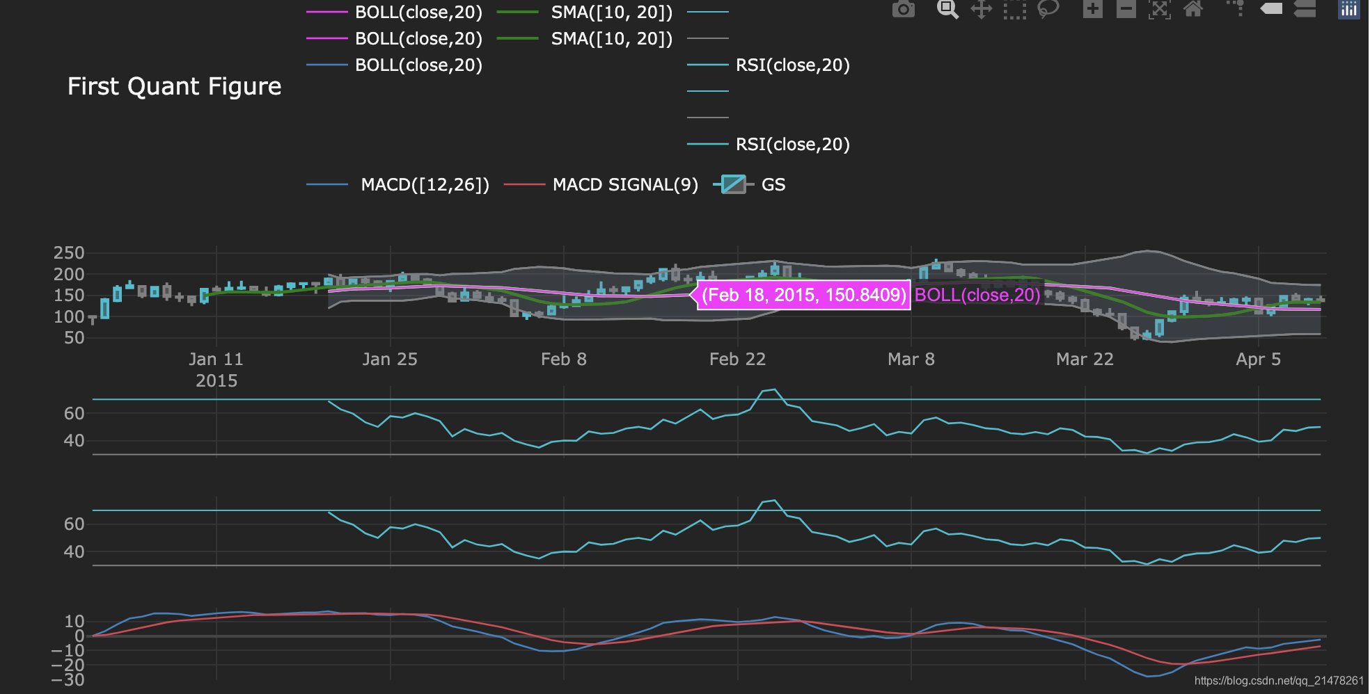This screenshot has height=694, width=1370.
Task: Reset axes with the home icon
Action: pyautogui.click(x=1192, y=10)
